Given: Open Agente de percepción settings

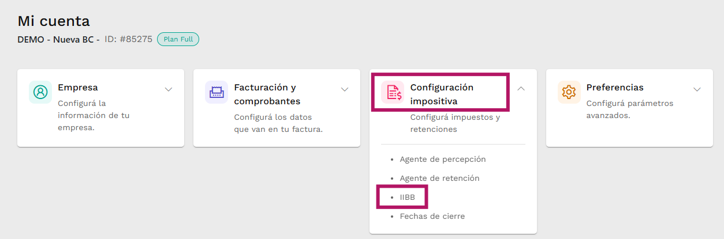Looking at the screenshot, I should [443, 159].
